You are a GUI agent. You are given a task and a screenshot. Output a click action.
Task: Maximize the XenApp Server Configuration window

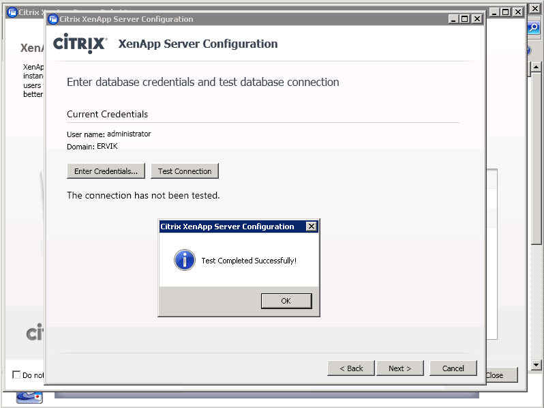[x=465, y=19]
